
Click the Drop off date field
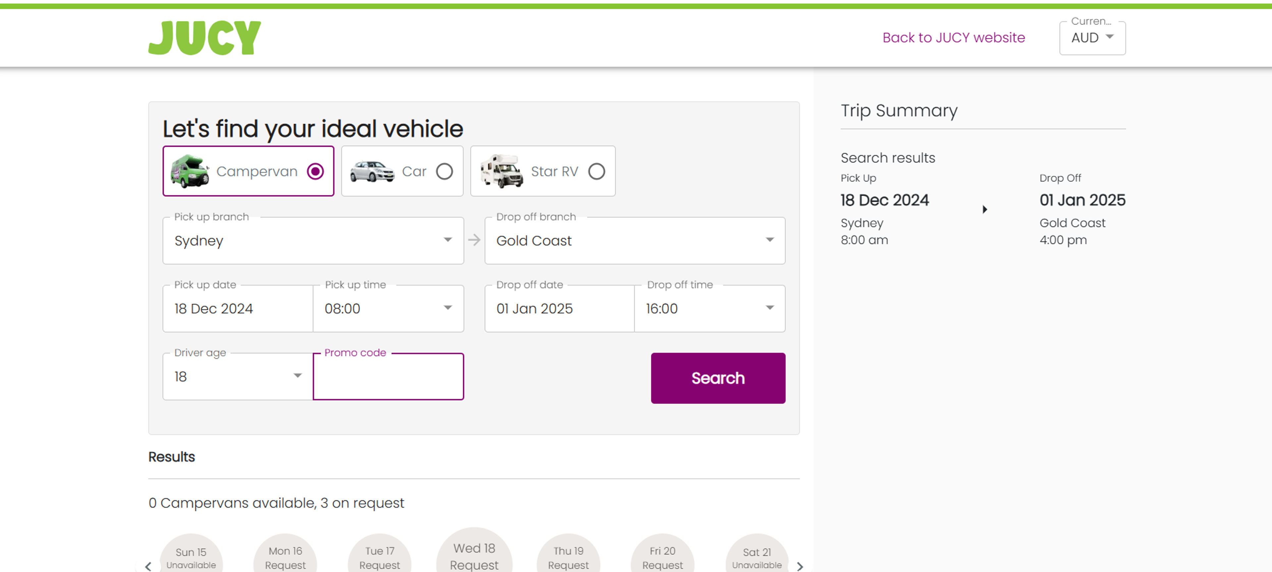[x=560, y=308]
